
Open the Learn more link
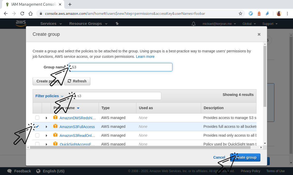pyautogui.click(x=145, y=57)
